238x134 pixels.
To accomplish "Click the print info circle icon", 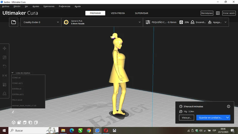I will coord(228,106).
